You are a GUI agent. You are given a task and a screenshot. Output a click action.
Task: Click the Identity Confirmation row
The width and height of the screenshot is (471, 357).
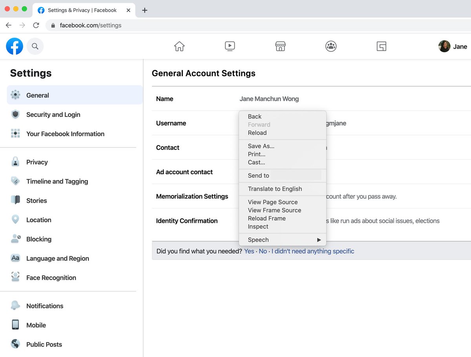click(311, 224)
